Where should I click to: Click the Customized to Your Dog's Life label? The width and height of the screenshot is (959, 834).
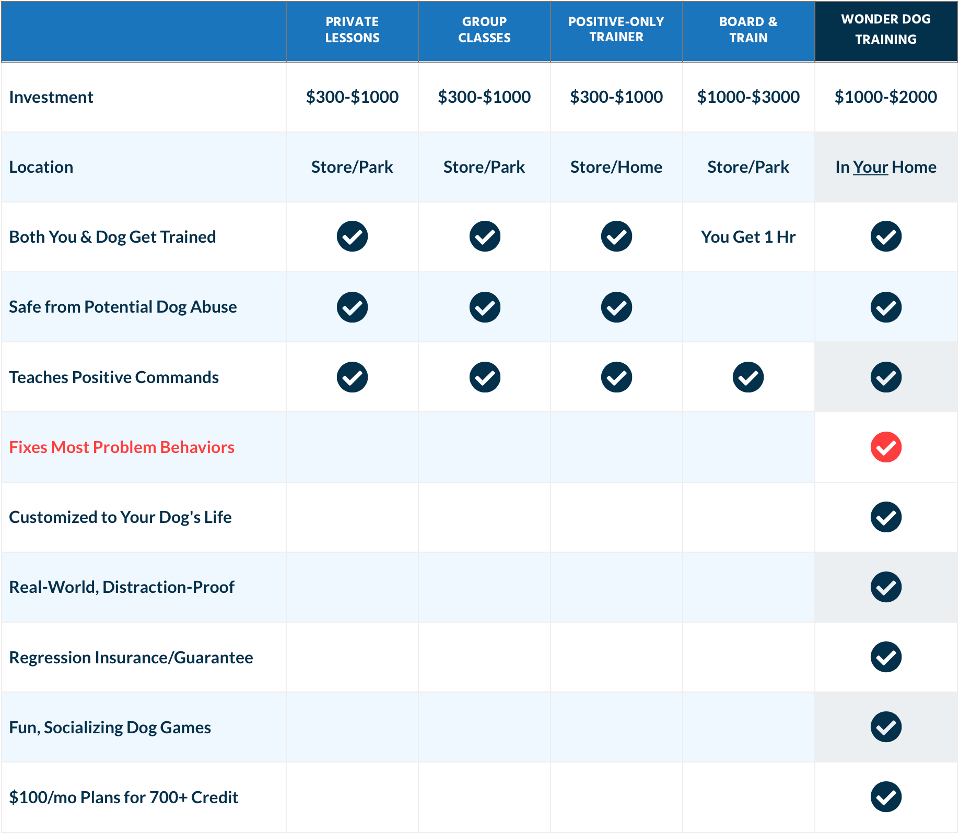[x=120, y=517]
